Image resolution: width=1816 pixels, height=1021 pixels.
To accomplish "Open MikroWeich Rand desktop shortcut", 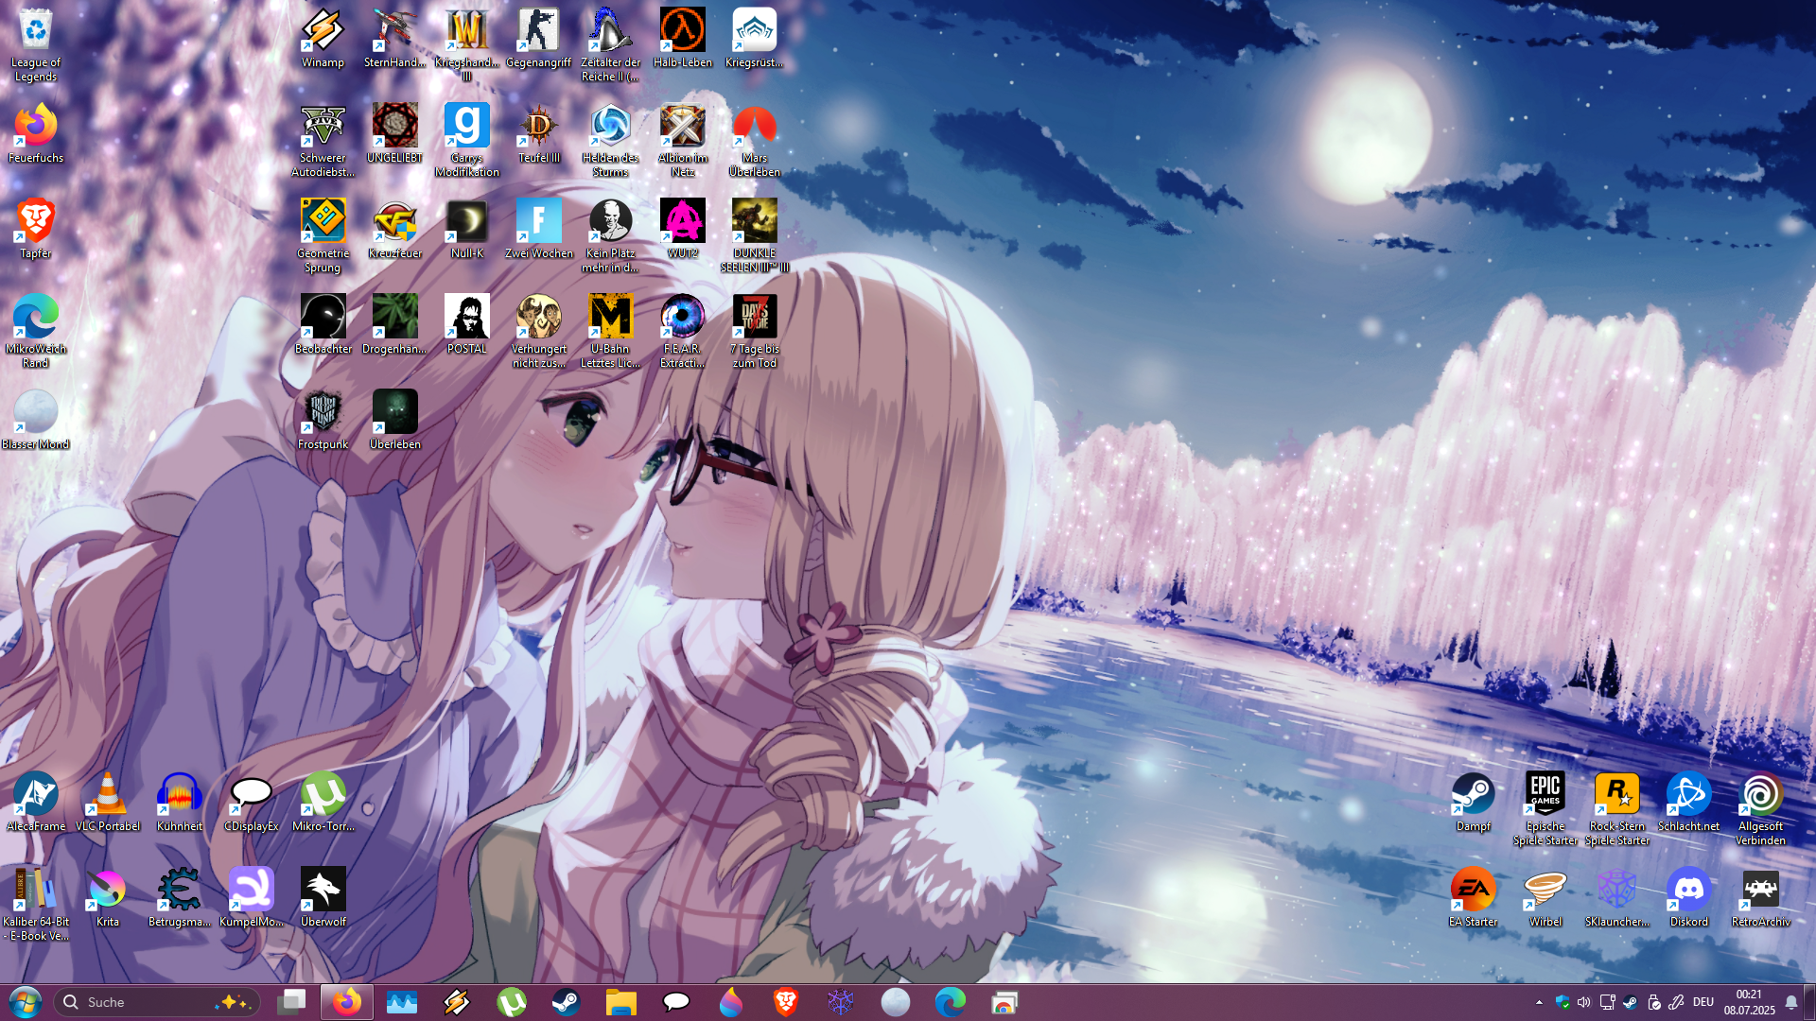I will 36,331.
